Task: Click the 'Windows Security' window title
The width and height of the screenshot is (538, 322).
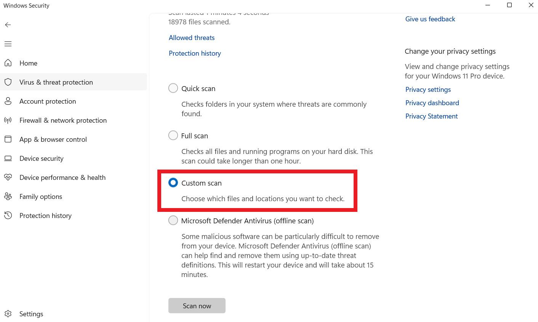Action: click(x=26, y=6)
